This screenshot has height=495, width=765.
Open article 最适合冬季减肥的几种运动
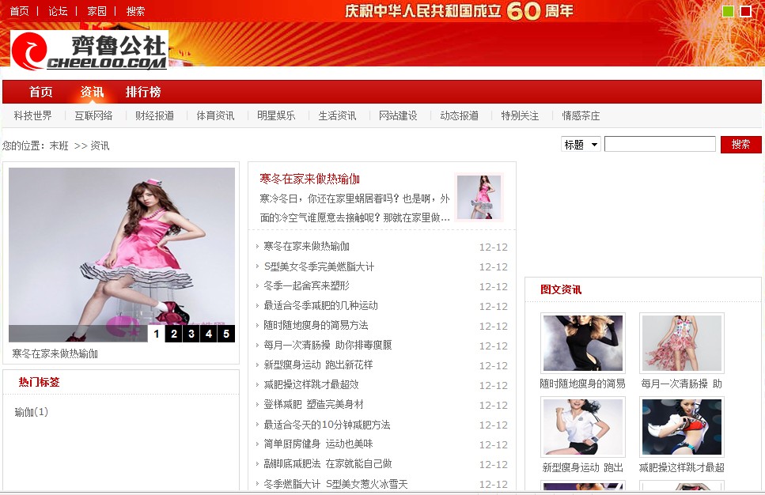pyautogui.click(x=320, y=306)
